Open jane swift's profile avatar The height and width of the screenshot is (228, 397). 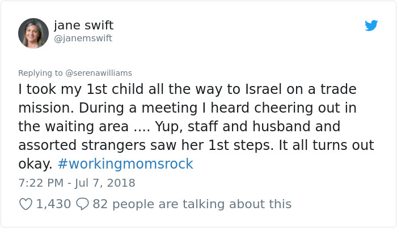(x=33, y=33)
